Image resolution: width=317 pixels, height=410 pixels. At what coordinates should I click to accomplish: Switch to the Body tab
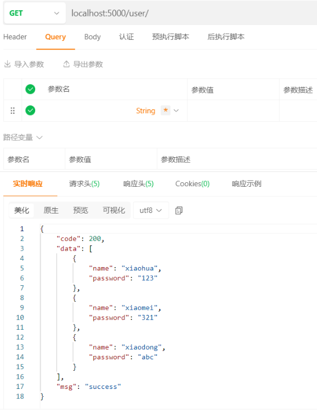pyautogui.click(x=93, y=37)
